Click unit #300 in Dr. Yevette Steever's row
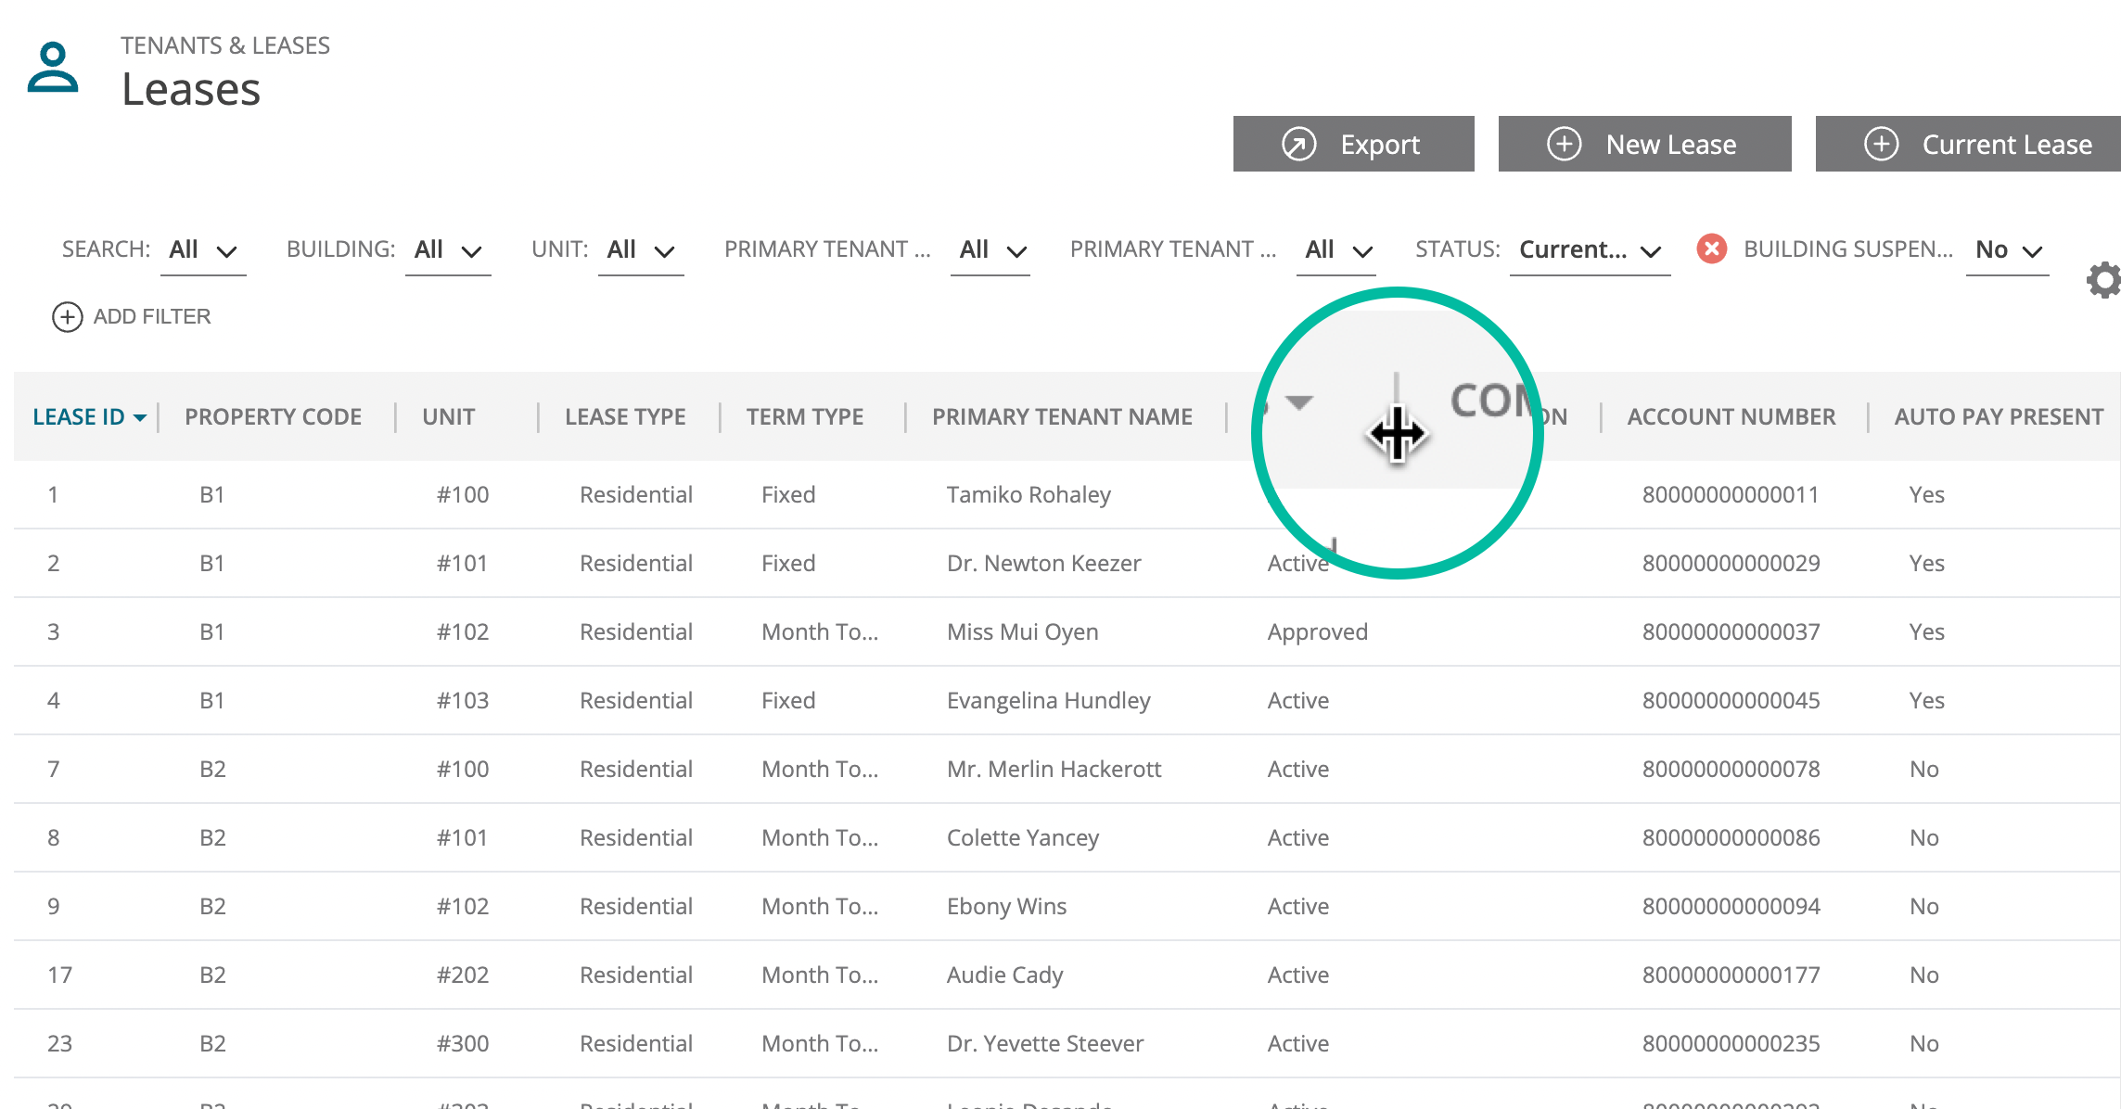This screenshot has width=2121, height=1109. [463, 1044]
